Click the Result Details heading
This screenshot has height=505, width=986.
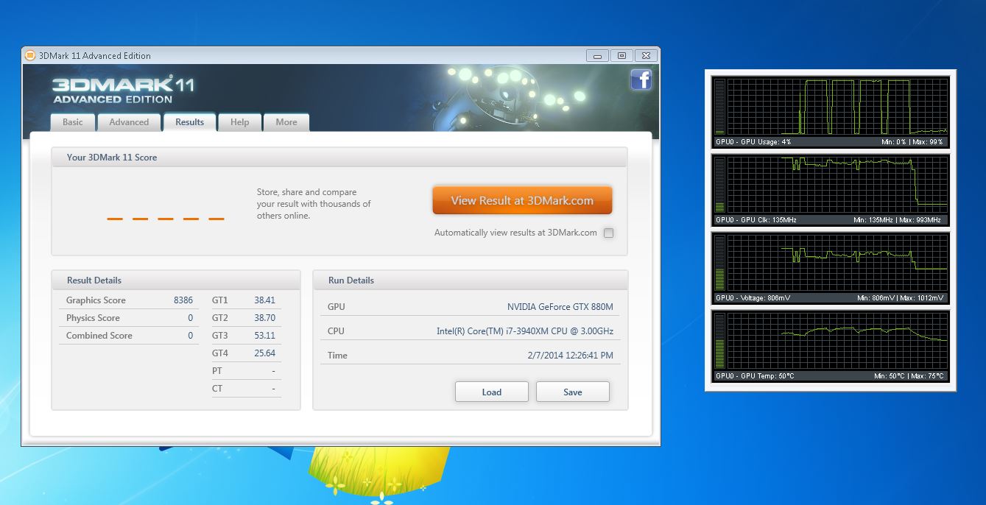pos(94,280)
